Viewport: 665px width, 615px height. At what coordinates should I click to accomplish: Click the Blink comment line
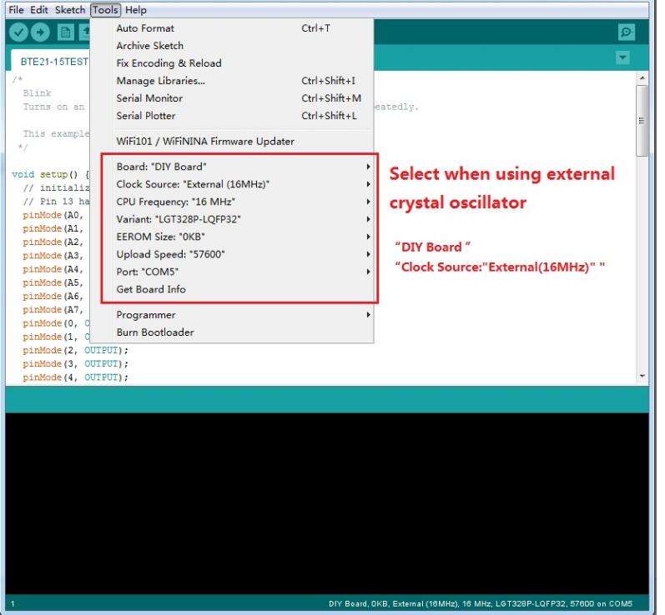click(37, 93)
